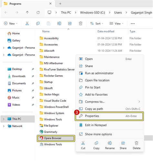This screenshot has width=153, height=162.
Task: Click the Users breadcrumb in address bar
Action: [118, 13]
